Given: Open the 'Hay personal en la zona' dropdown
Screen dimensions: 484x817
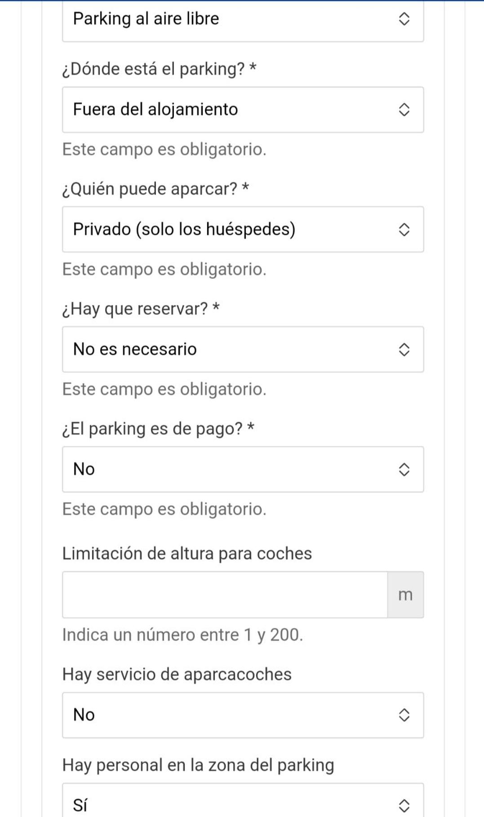Looking at the screenshot, I should point(243,800).
